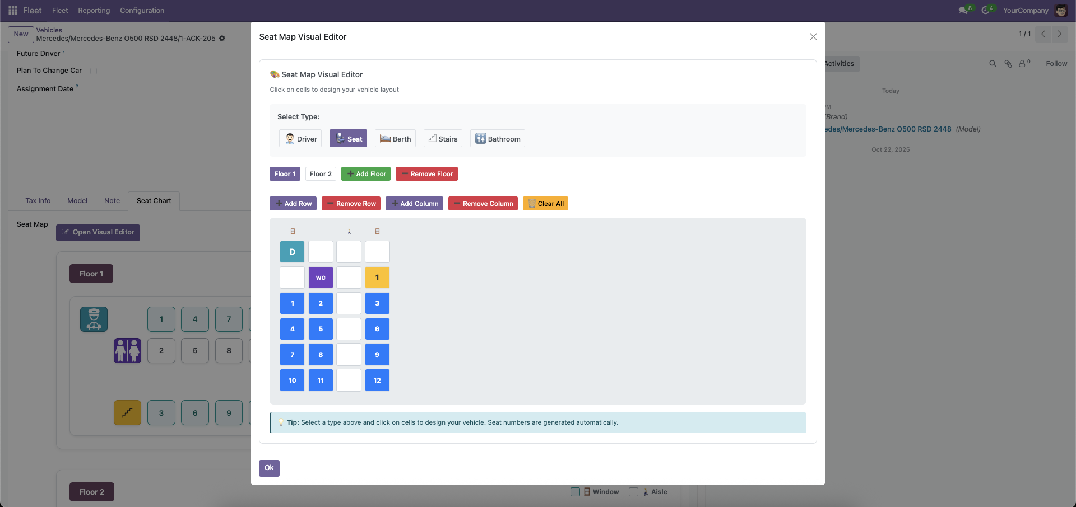Switch to the Tax Info tab
This screenshot has width=1076, height=507.
[x=38, y=201]
